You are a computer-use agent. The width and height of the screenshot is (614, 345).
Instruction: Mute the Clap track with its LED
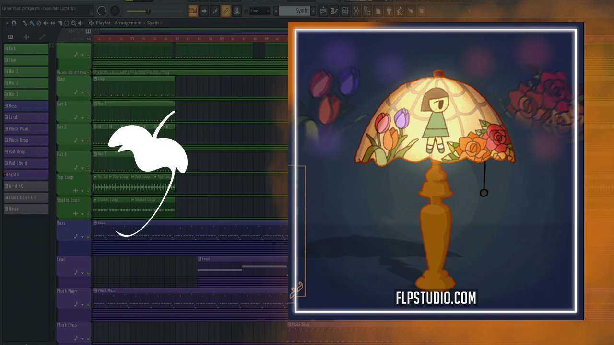pos(88,92)
